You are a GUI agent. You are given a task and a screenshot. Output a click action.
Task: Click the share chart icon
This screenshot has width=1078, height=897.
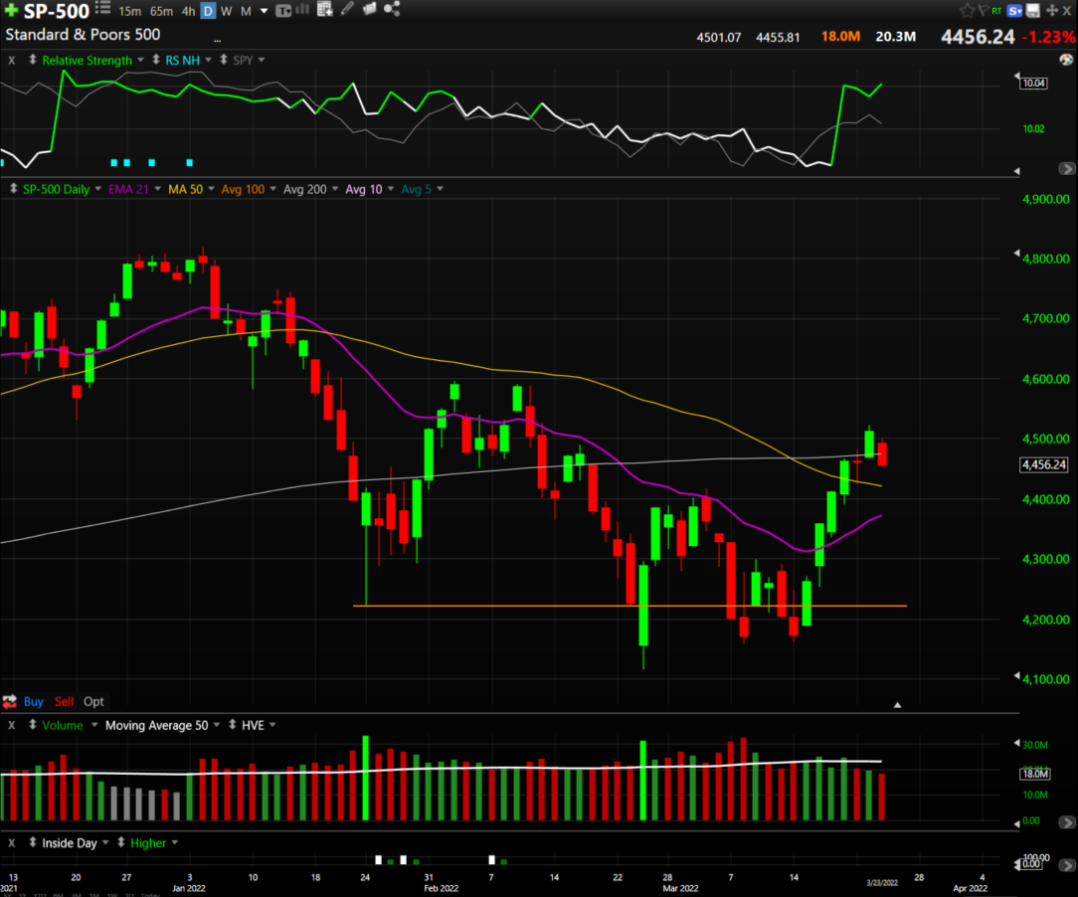click(392, 9)
